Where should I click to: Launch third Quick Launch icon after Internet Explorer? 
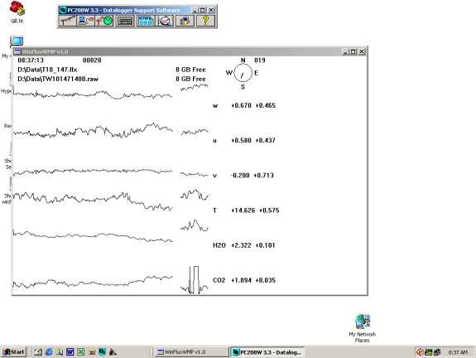point(60,352)
